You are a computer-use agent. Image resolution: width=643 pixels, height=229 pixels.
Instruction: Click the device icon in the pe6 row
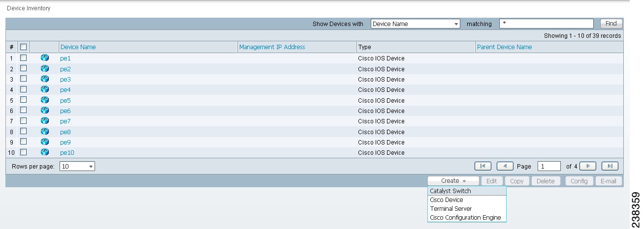[x=45, y=111]
